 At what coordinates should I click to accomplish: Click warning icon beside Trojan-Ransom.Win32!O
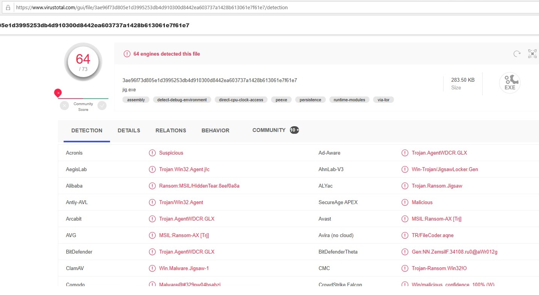(x=405, y=269)
